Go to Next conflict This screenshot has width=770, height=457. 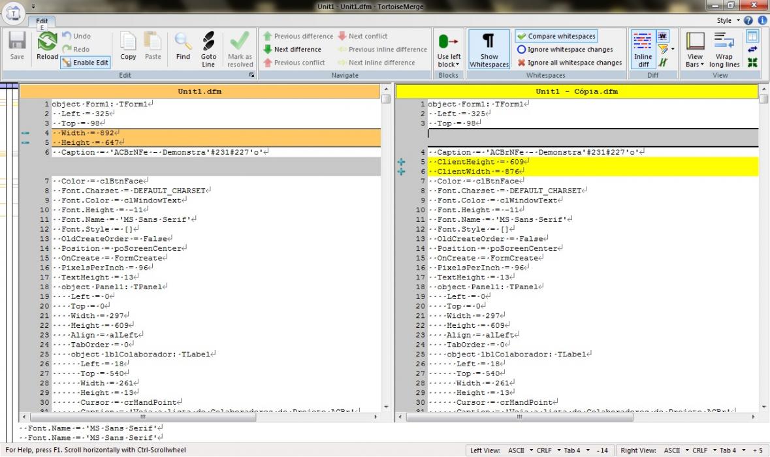362,36
